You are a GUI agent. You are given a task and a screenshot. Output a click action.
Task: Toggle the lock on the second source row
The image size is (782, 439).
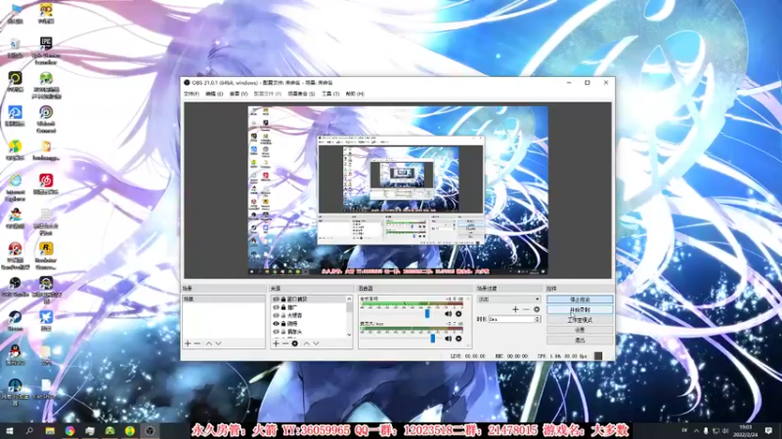click(x=283, y=307)
